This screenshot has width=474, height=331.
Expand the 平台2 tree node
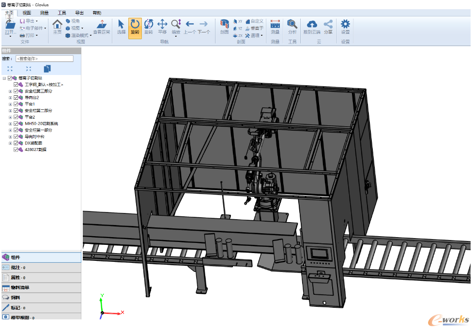point(10,117)
